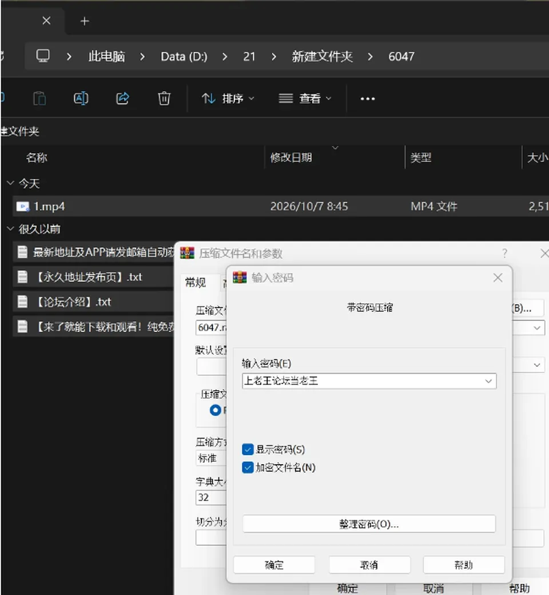Screen dimensions: 549x595
Task: Click the rename icon in toolbar
Action: tap(81, 98)
